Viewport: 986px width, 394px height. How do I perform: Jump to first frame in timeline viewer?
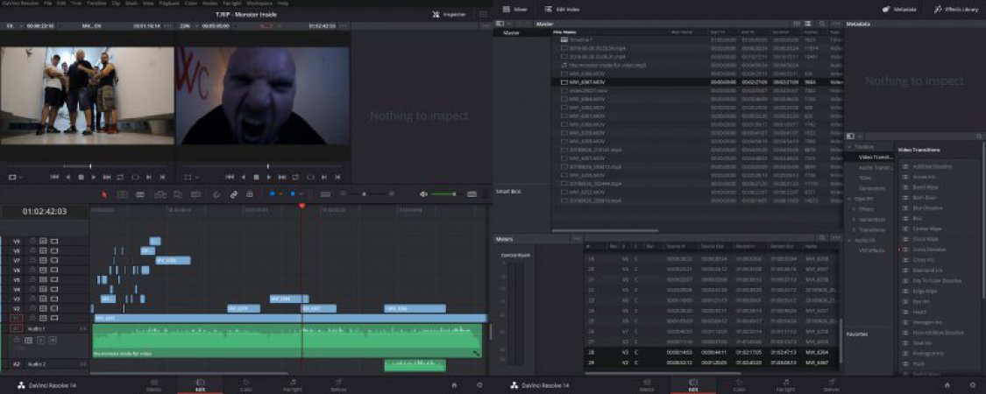pyautogui.click(x=230, y=177)
